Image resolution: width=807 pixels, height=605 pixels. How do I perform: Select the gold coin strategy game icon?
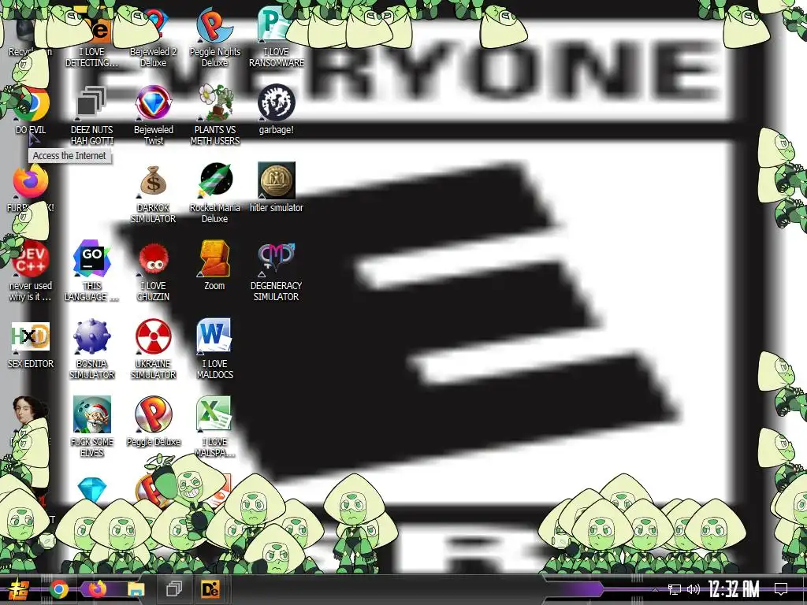[276, 181]
